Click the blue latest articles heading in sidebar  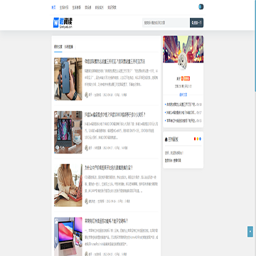(183, 95)
